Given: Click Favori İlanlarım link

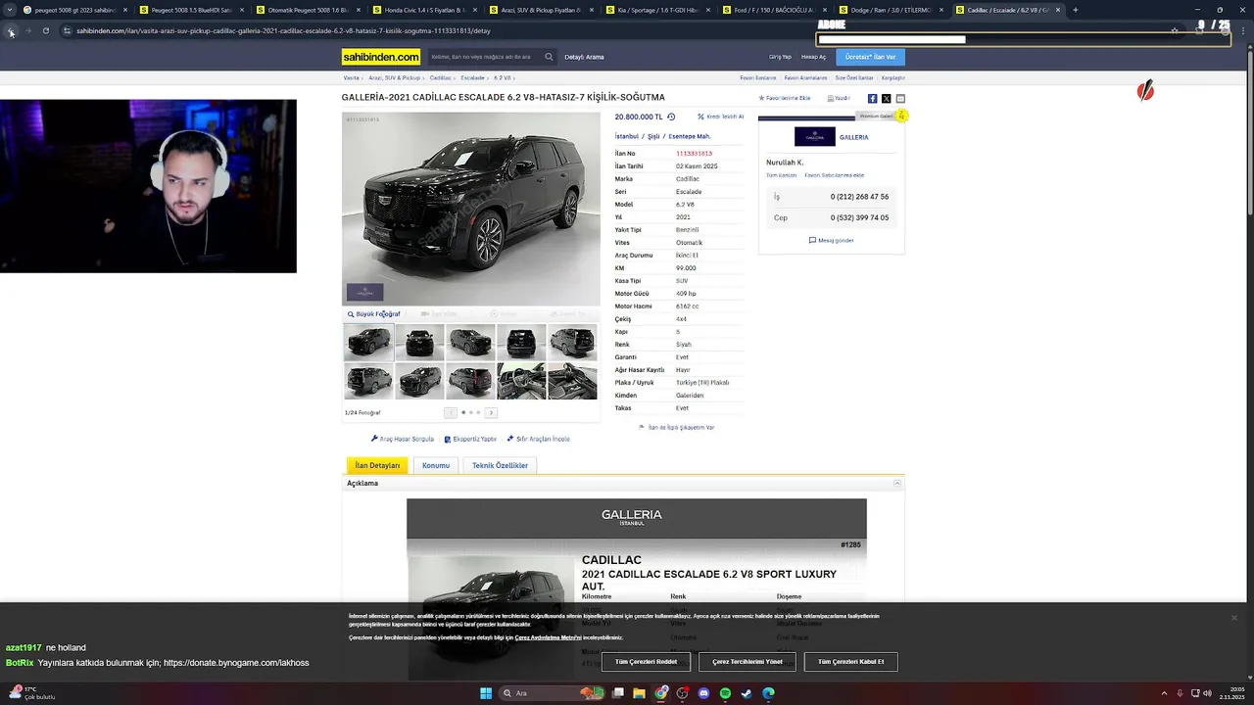Looking at the screenshot, I should pyautogui.click(x=757, y=77).
